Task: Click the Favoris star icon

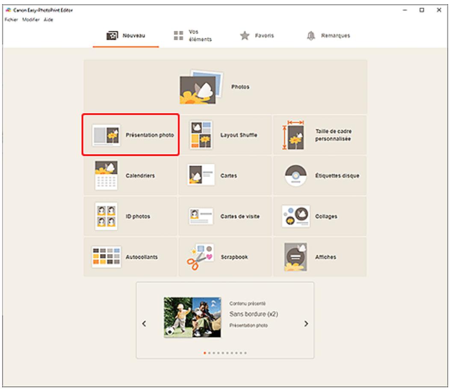Action: point(245,36)
